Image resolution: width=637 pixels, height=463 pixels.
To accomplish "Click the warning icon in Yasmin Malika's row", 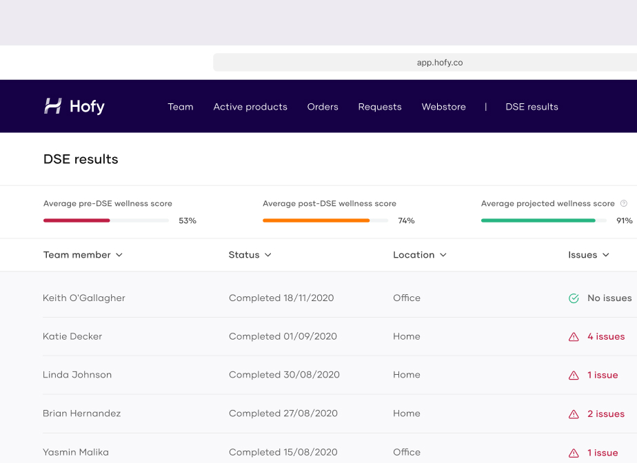I will [x=574, y=453].
